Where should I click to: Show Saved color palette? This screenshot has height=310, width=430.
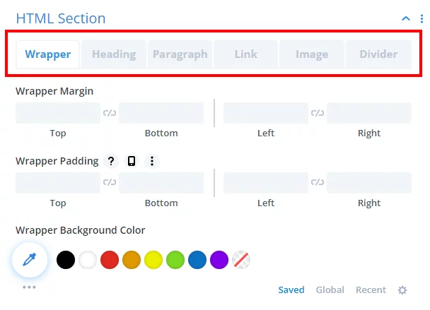291,290
